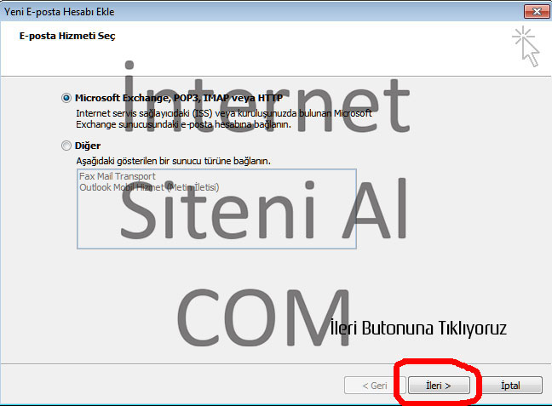Choose the Diğer radio option
This screenshot has width=552, height=406.
[67, 146]
